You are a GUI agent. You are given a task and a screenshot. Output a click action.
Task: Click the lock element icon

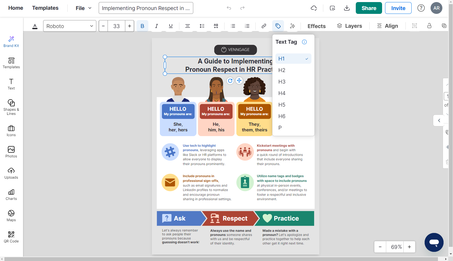pos(429,26)
